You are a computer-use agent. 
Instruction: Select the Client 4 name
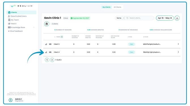[x=57, y=52]
